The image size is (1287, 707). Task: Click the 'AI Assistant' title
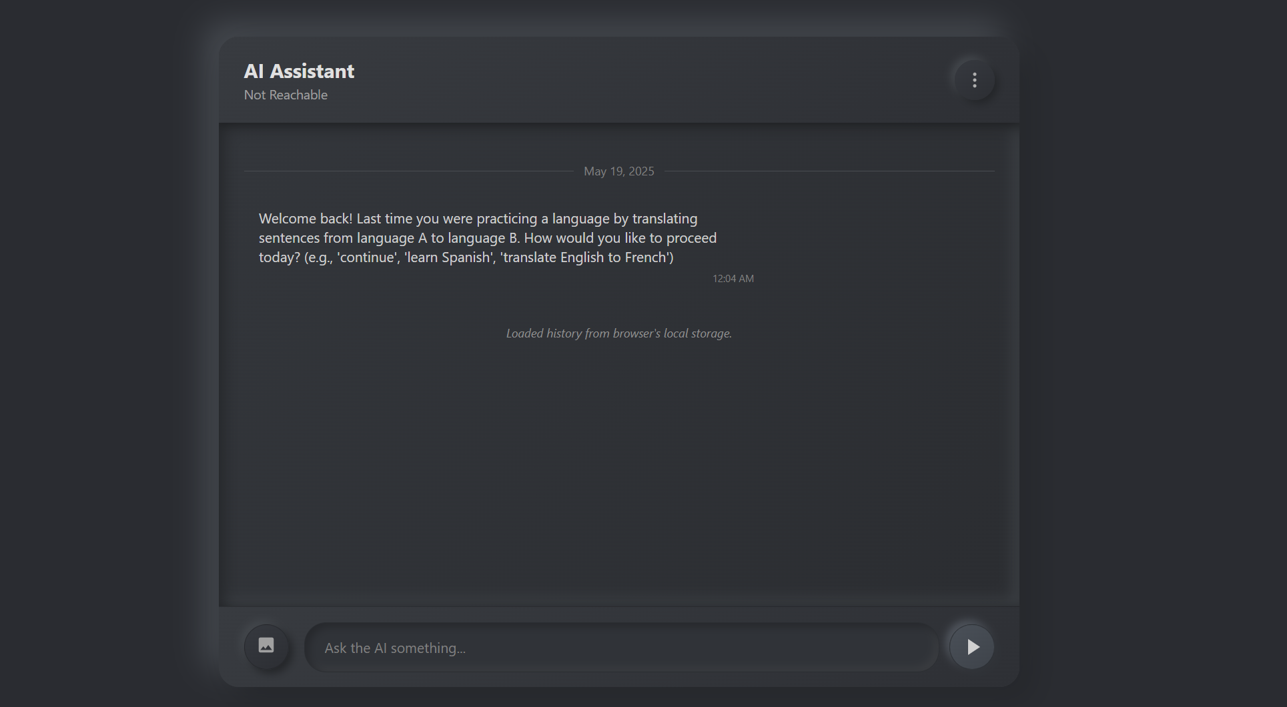(x=299, y=71)
